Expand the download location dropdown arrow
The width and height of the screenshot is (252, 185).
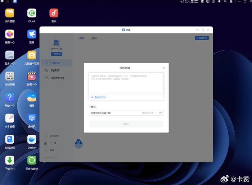156,113
